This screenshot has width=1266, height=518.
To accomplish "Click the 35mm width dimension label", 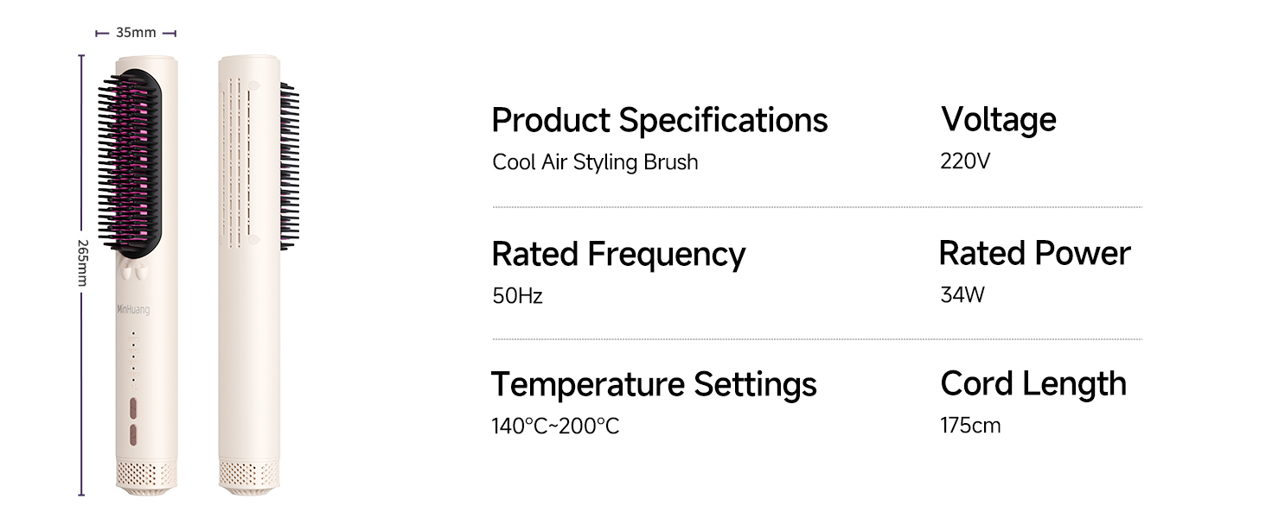I will [136, 33].
